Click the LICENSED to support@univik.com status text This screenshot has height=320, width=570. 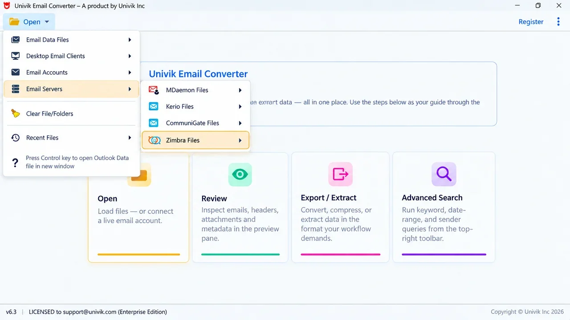98,312
